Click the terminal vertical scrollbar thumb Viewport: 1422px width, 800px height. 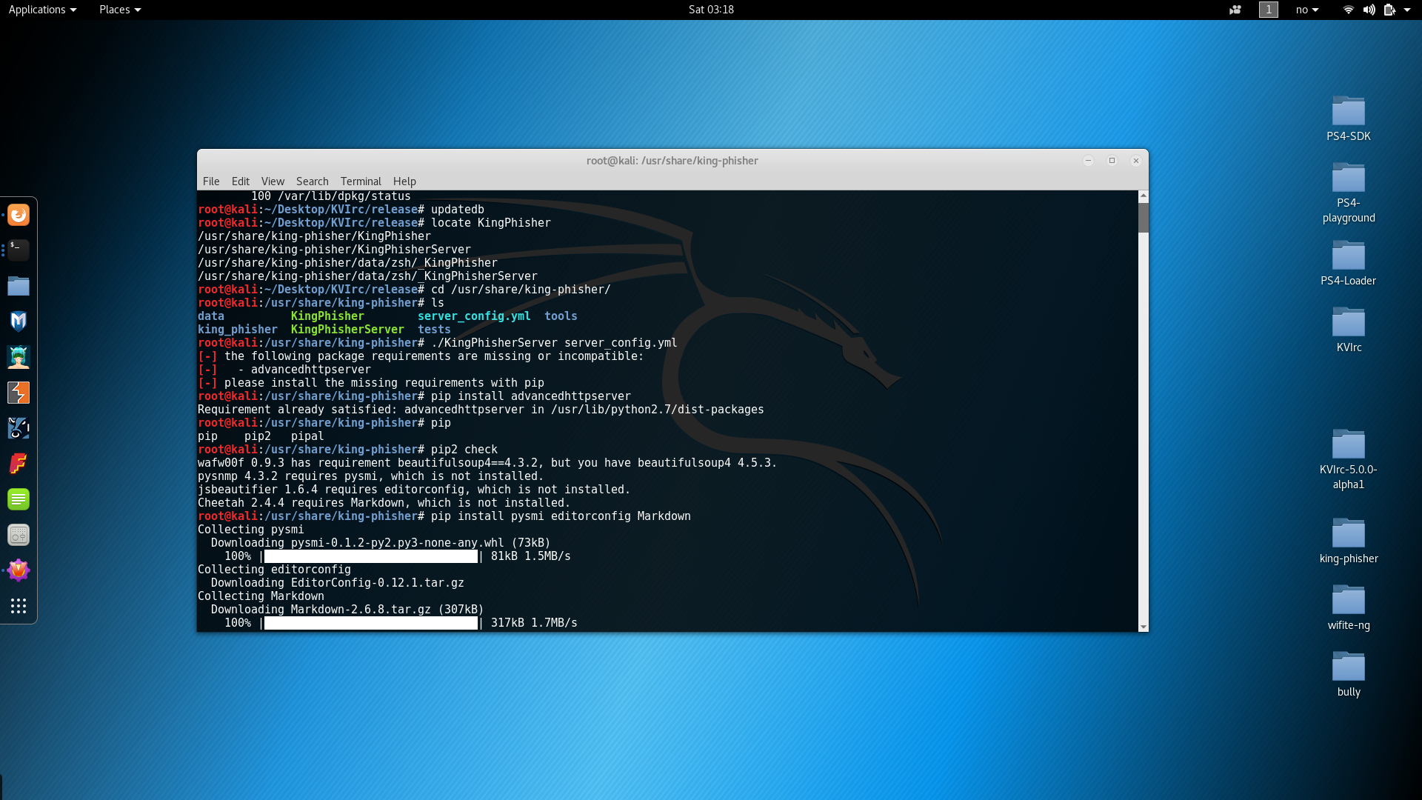pyautogui.click(x=1144, y=218)
